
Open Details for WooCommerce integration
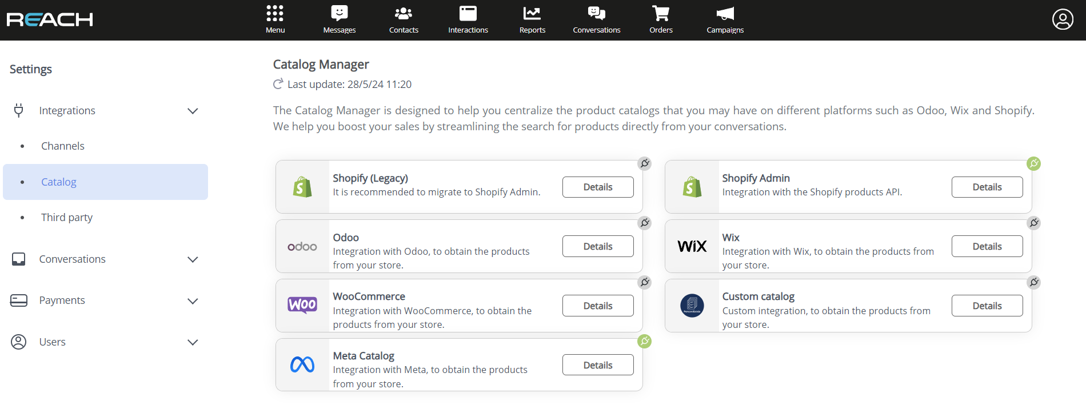tap(598, 306)
